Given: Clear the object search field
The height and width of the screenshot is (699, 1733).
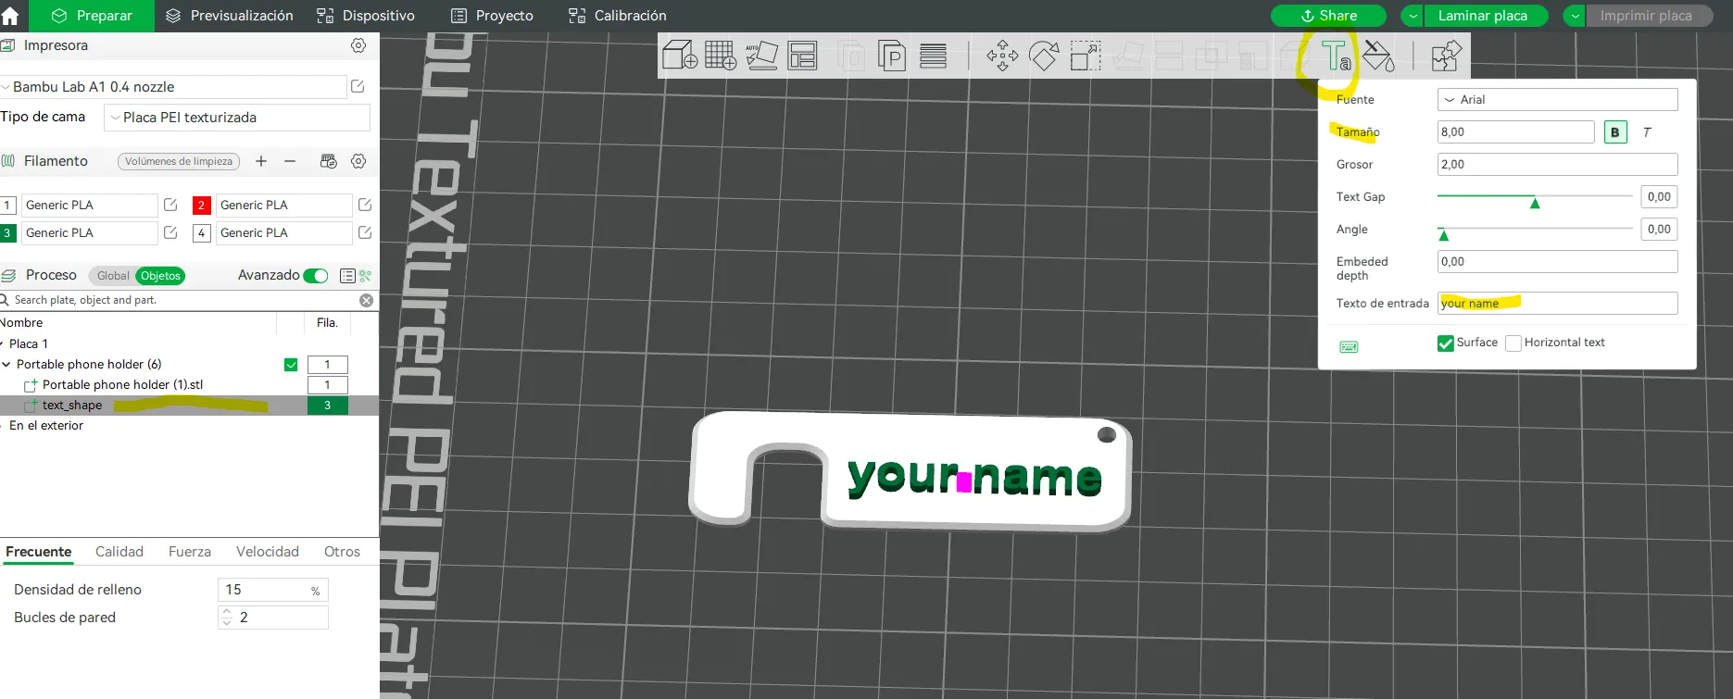Looking at the screenshot, I should click(367, 300).
